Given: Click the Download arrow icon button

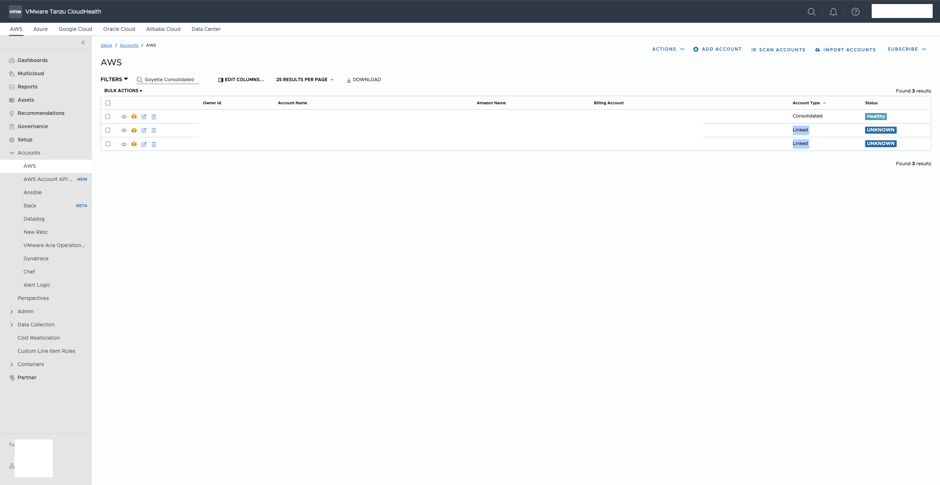Looking at the screenshot, I should point(364,80).
